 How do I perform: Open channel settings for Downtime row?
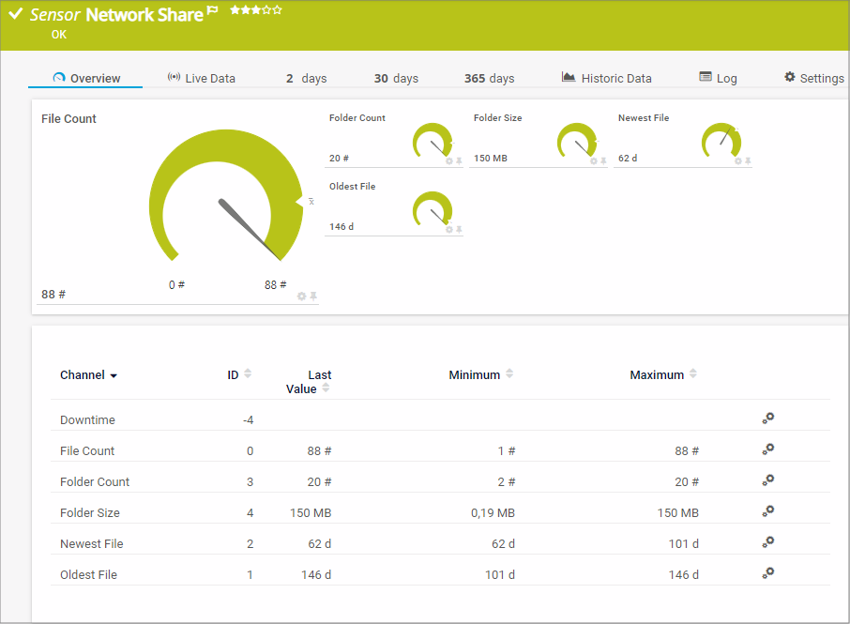[767, 419]
